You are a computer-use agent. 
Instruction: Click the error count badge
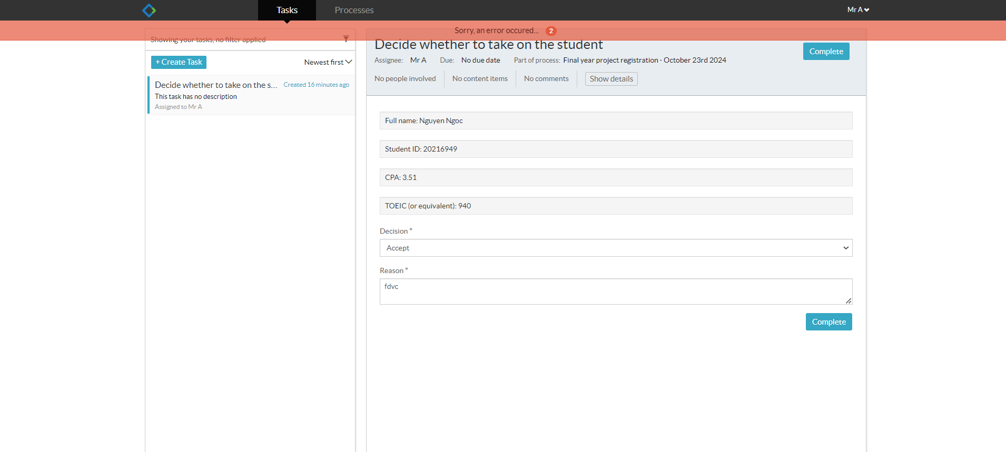[551, 31]
